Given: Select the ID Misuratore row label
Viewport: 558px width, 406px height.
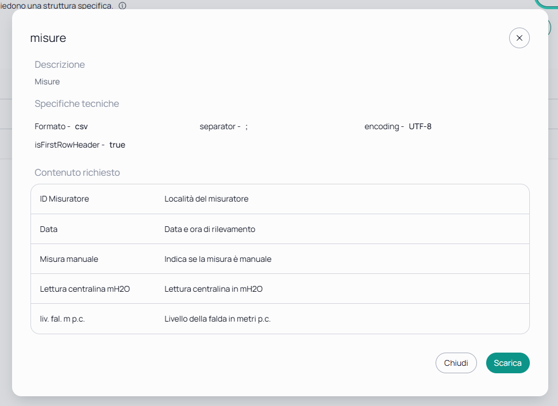Looking at the screenshot, I should tap(64, 199).
